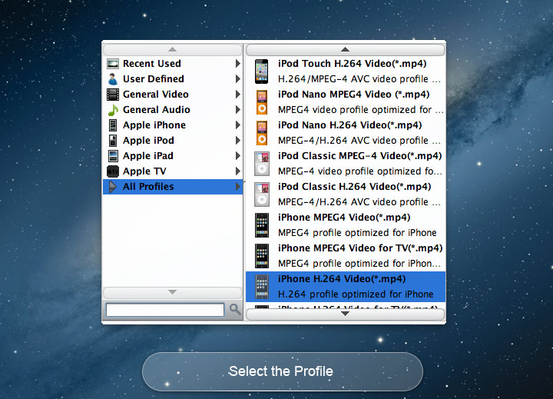The width and height of the screenshot is (553, 399).
Task: Select iPhone H.264 Video(*.mp4) title
Action: (x=341, y=278)
